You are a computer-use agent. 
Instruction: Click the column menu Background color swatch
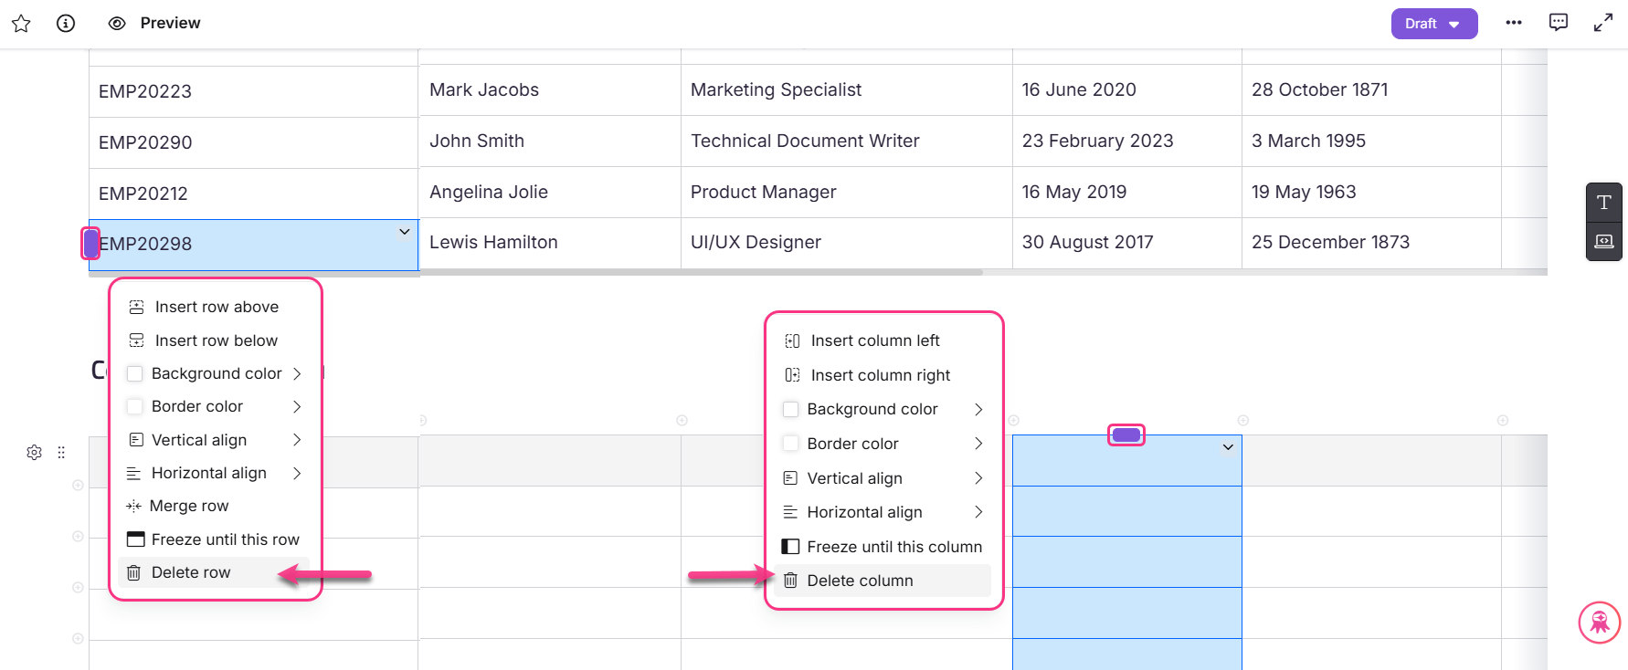click(x=791, y=409)
